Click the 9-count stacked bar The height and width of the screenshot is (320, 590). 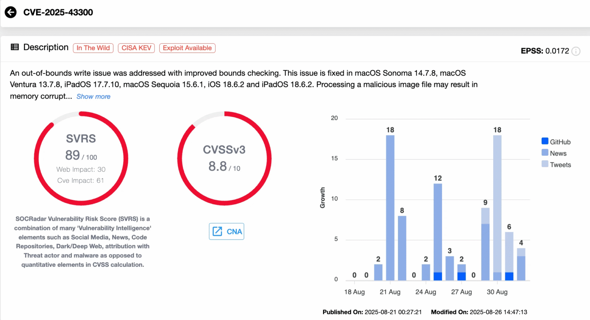(x=486, y=245)
